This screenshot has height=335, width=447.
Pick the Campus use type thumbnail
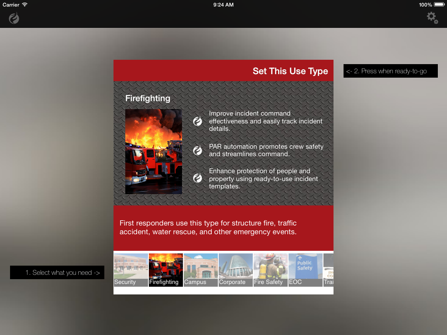click(200, 270)
